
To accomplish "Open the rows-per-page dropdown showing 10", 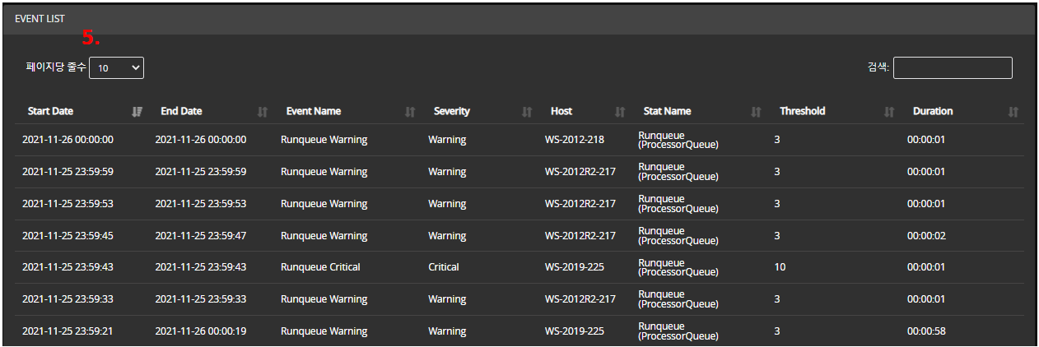I will [x=116, y=68].
